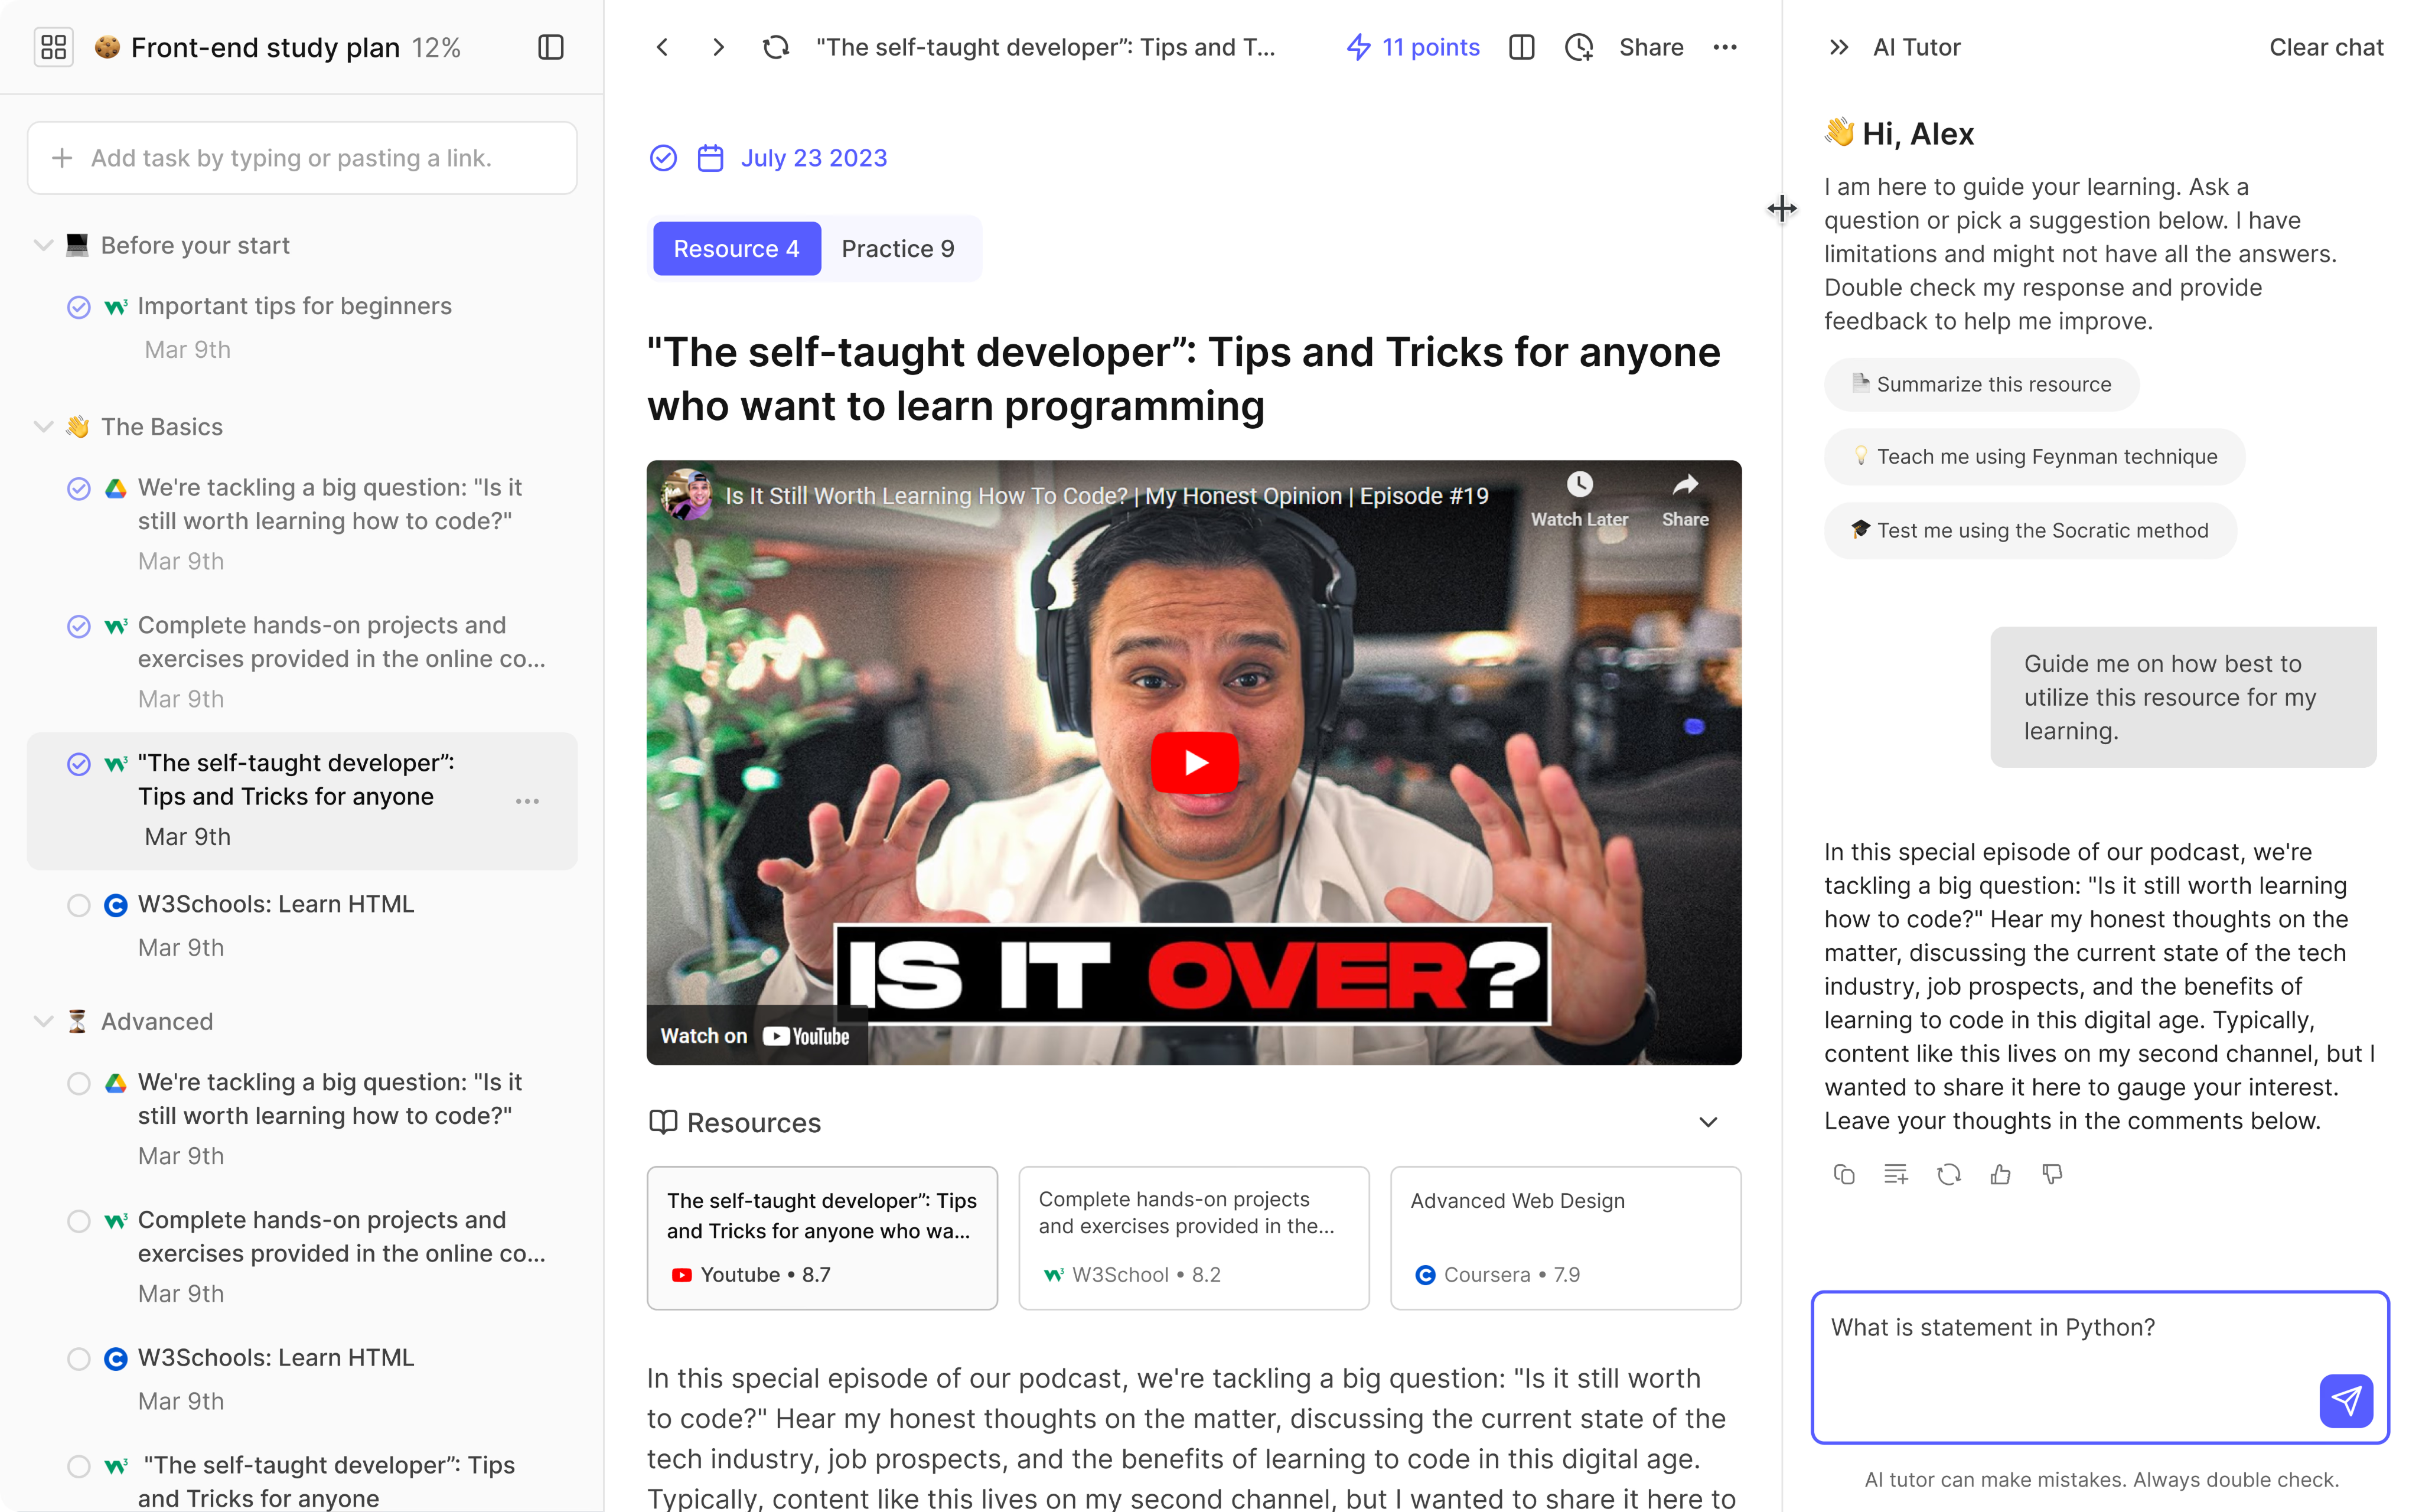Screen dimensions: 2419x1512
Task: Open the YouTube self-taught developer resource card
Action: [821, 1238]
